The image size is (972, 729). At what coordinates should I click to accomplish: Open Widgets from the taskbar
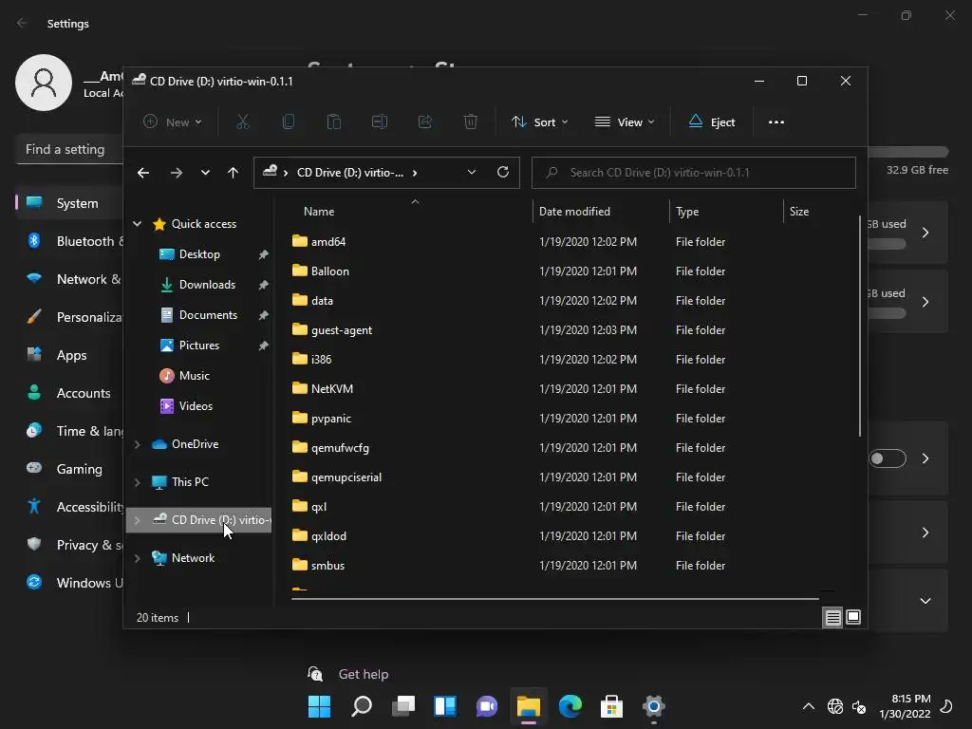pyautogui.click(x=445, y=706)
